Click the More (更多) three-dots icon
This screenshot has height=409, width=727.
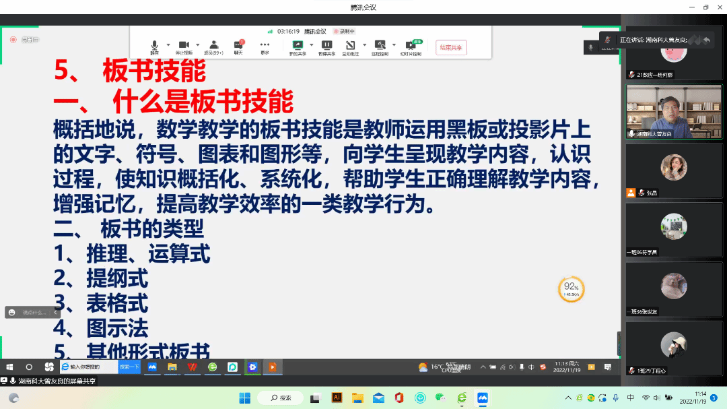coord(265,46)
